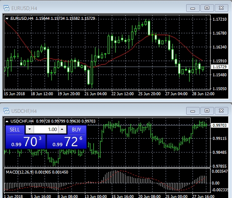Image resolution: width=232 pixels, height=198 pixels.
Task: Click the 1.16340 price scale label
Action: [x=219, y=47]
